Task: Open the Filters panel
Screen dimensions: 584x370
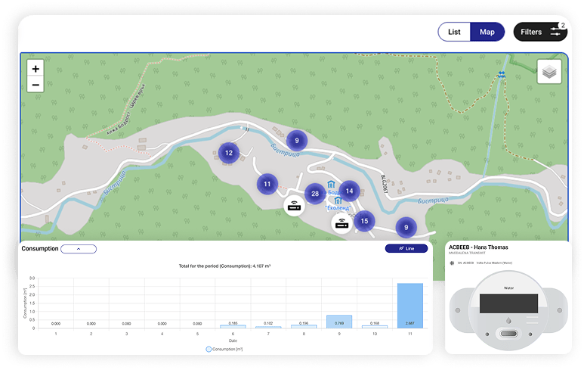Action: [x=540, y=32]
